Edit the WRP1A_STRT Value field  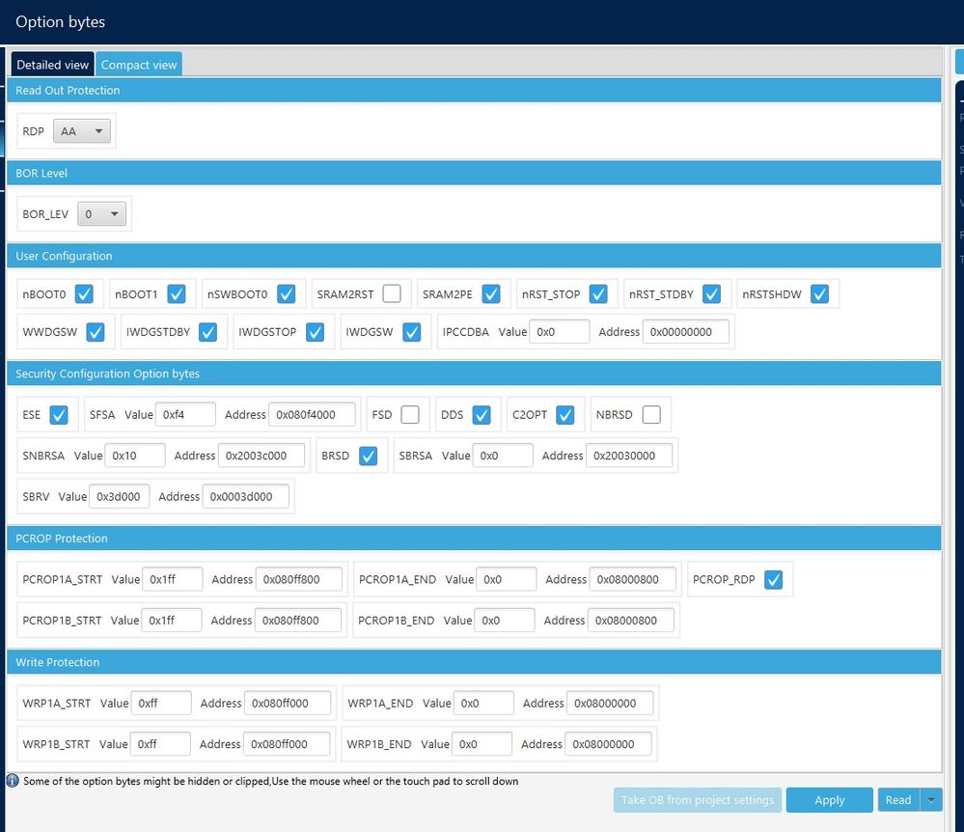click(x=161, y=703)
